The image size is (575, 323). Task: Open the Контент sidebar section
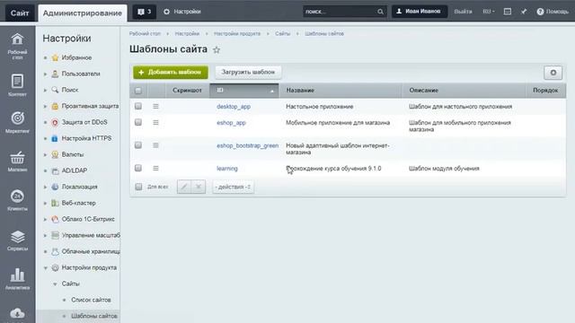(x=17, y=85)
